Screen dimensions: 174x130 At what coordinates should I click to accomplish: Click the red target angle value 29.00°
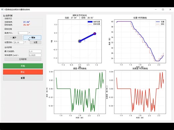(26, 25)
